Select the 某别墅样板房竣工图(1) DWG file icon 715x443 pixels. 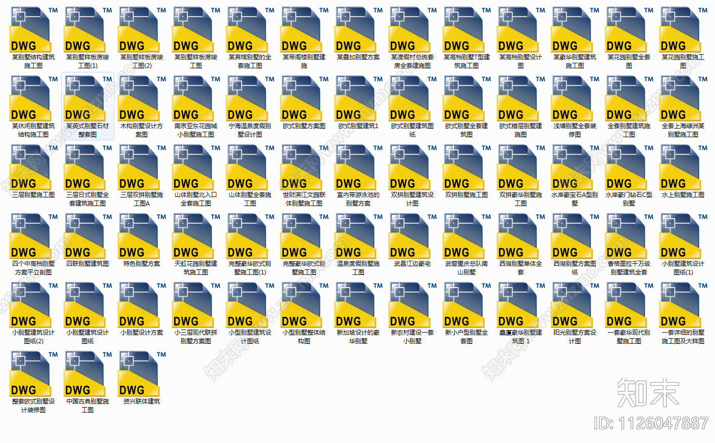(x=85, y=30)
